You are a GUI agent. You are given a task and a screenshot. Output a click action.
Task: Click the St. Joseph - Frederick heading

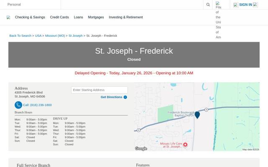(x=134, y=51)
